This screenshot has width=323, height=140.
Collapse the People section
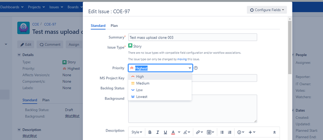[293, 55]
